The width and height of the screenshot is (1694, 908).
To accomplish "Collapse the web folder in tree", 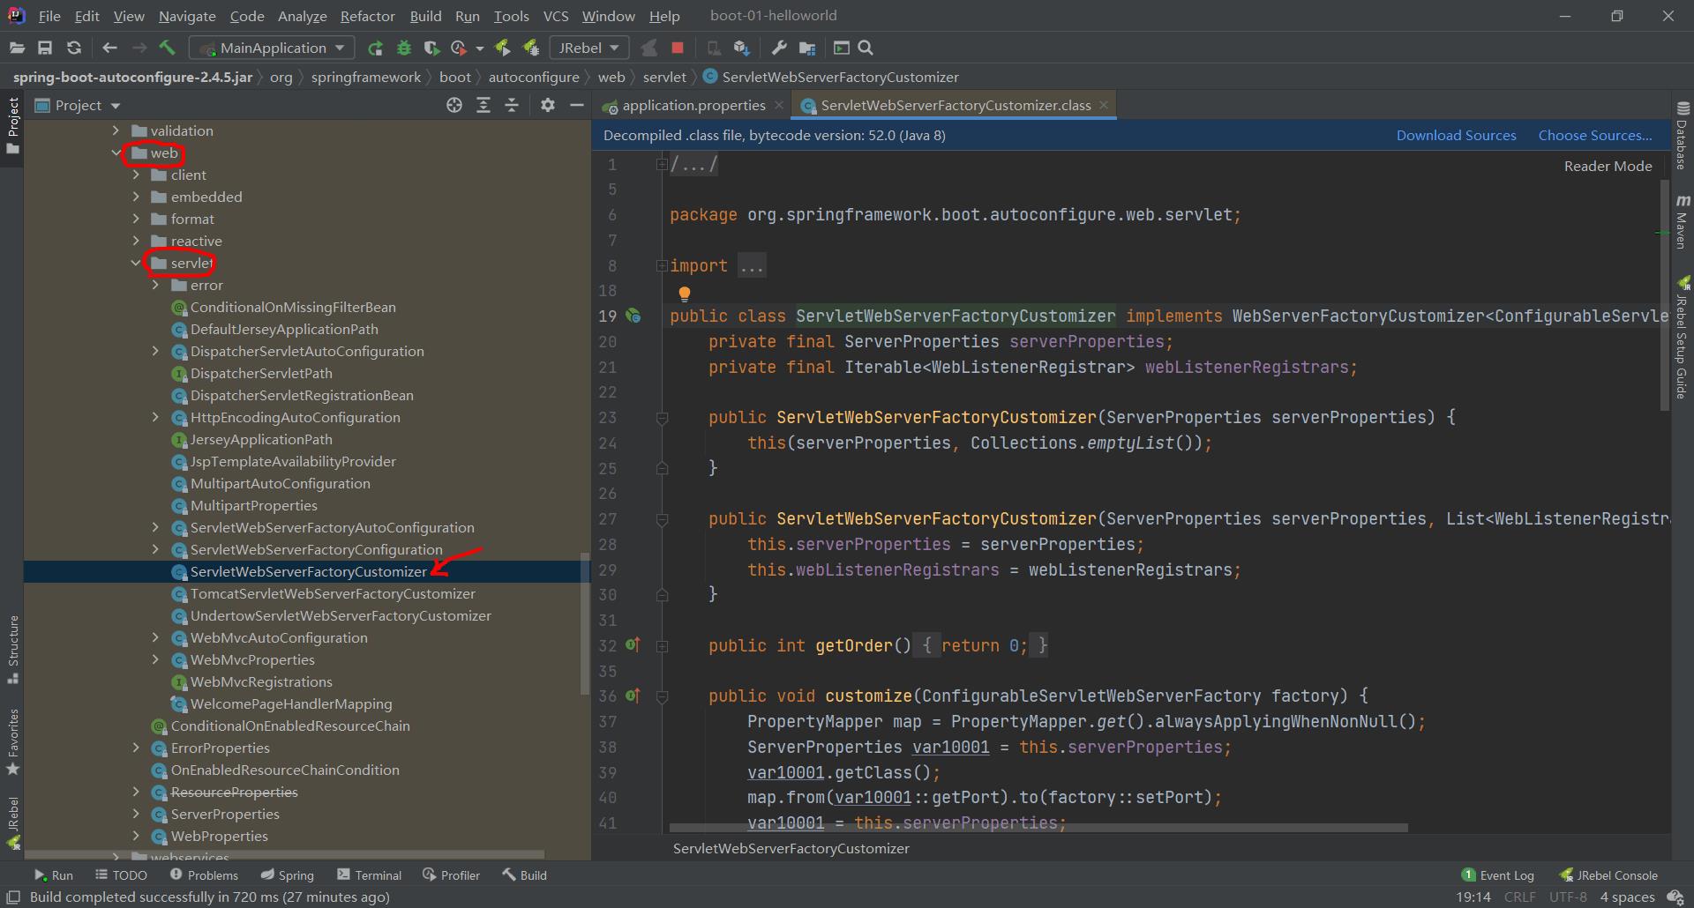I will (x=116, y=153).
